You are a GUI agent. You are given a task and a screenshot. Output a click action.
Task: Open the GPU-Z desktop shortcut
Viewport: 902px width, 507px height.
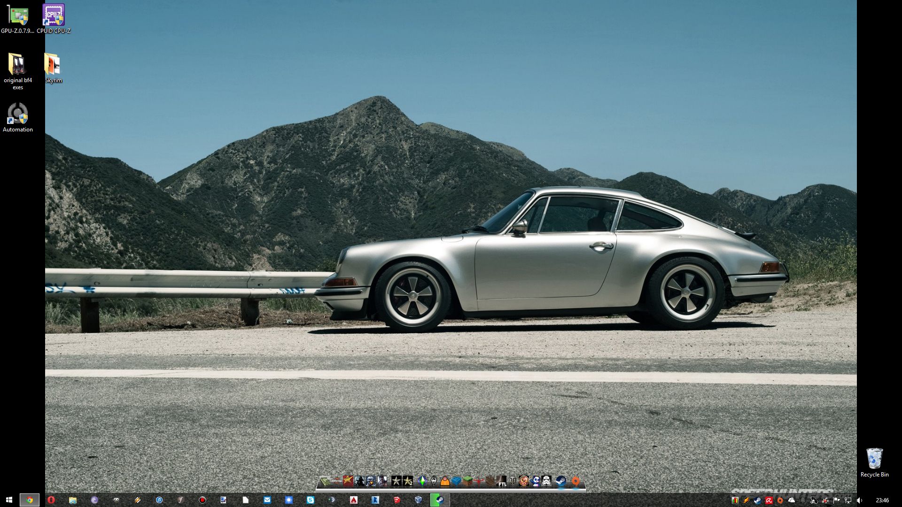18,18
